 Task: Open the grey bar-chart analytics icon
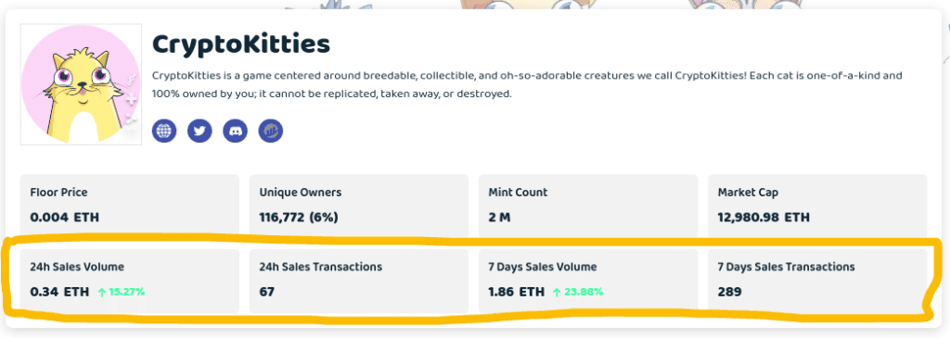271,131
